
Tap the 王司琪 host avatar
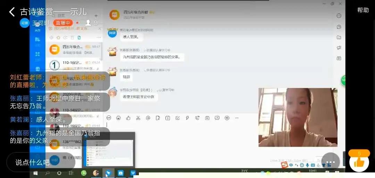[25, 23]
